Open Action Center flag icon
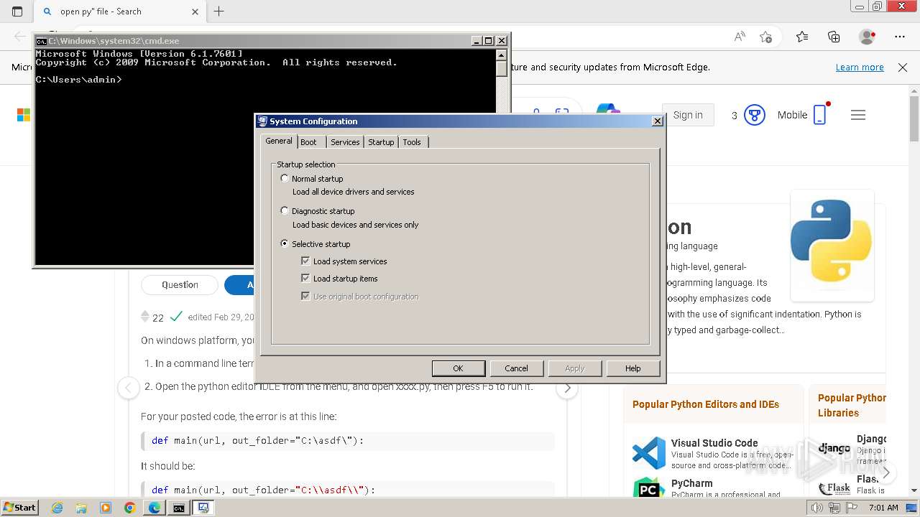The image size is (920, 517). 851,508
